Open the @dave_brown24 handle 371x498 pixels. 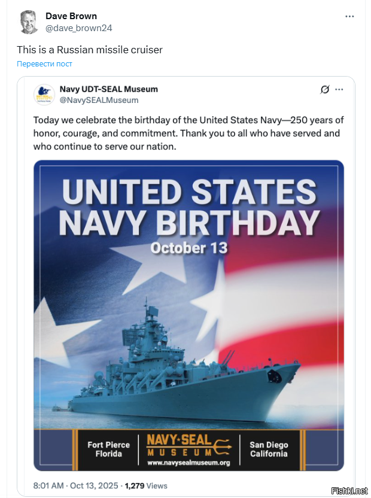pyautogui.click(x=78, y=28)
